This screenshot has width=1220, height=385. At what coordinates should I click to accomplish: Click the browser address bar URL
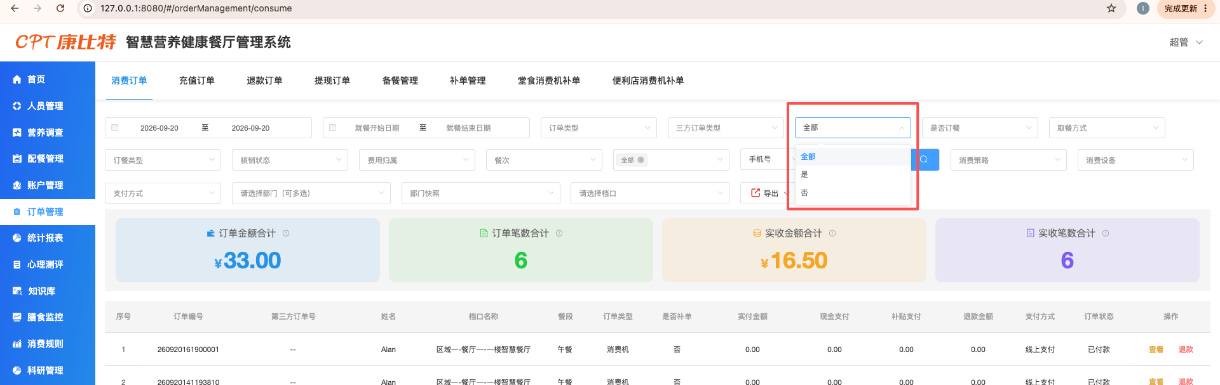click(196, 8)
